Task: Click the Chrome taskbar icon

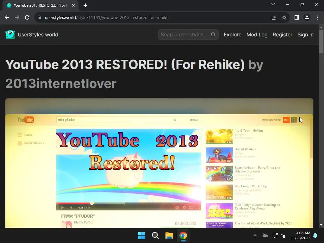Action: point(183,235)
